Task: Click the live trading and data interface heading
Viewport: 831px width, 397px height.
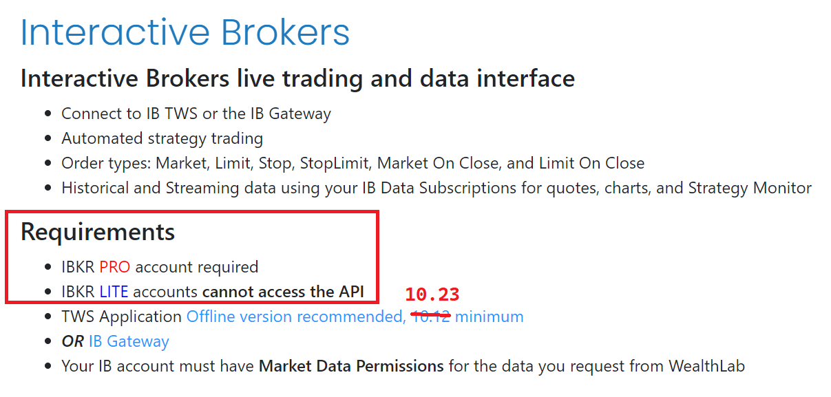Action: tap(297, 78)
